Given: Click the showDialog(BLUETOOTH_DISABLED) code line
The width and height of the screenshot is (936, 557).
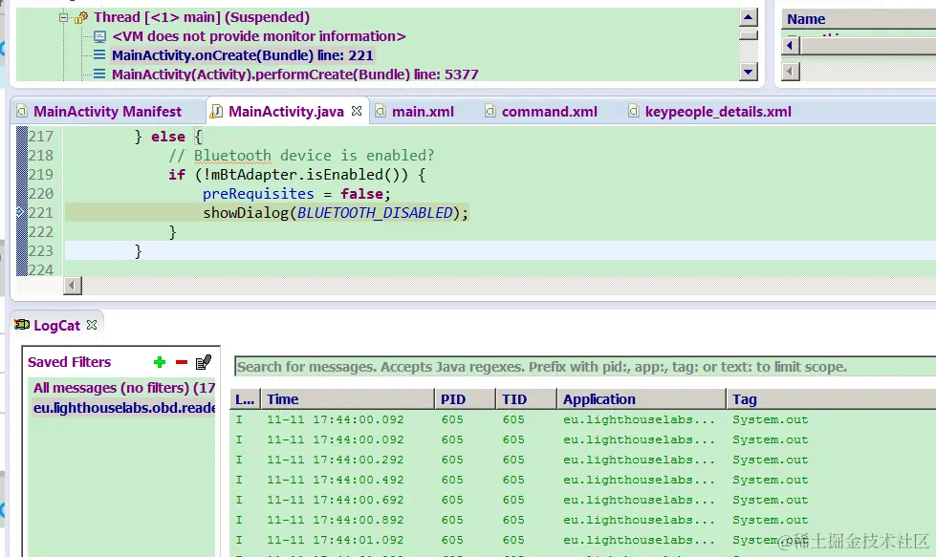Looking at the screenshot, I should point(336,213).
